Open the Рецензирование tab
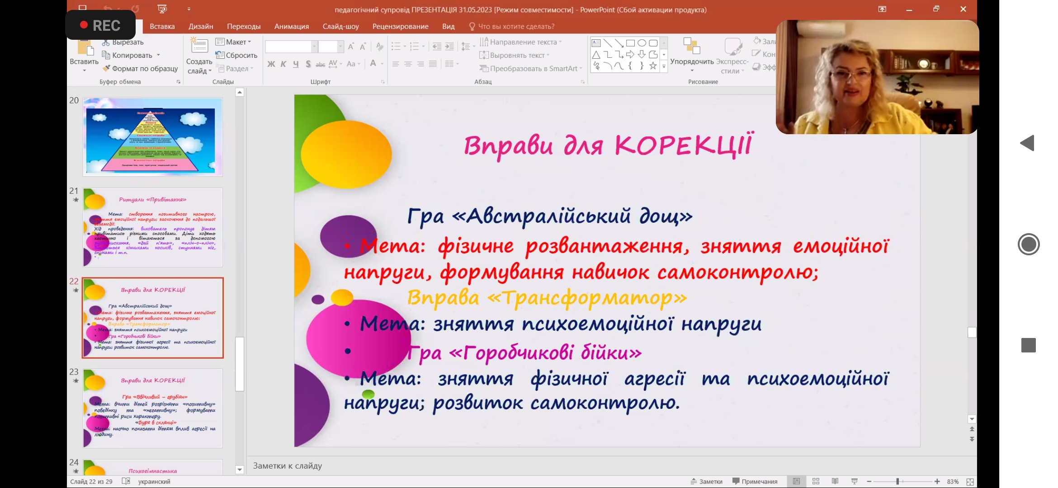 point(400,27)
